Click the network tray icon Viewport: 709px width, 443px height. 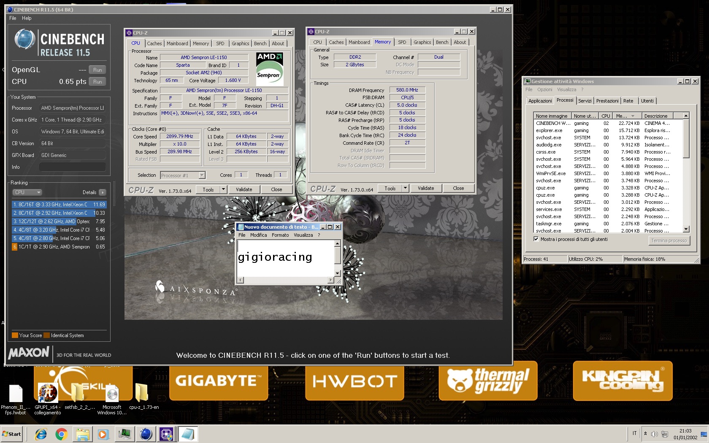pyautogui.click(x=665, y=434)
